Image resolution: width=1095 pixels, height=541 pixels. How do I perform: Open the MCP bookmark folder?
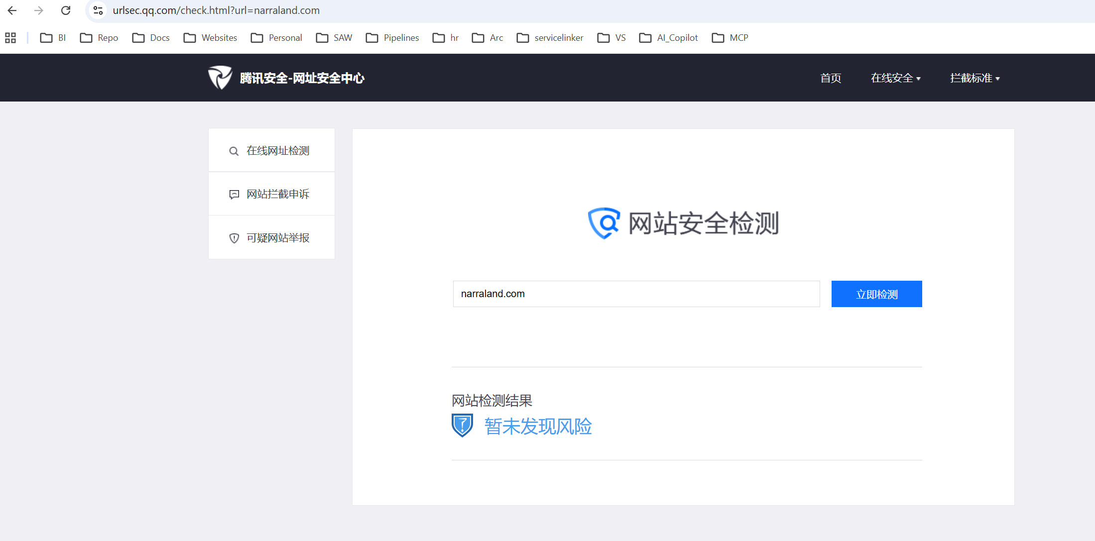coord(730,38)
